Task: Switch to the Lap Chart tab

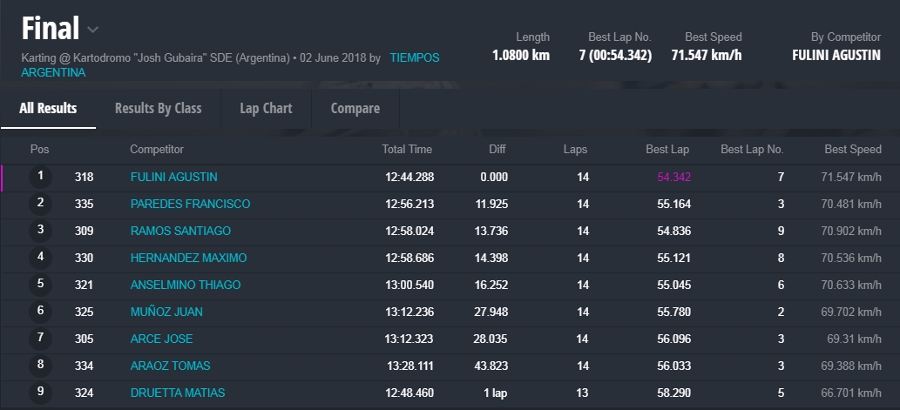Action: click(266, 109)
